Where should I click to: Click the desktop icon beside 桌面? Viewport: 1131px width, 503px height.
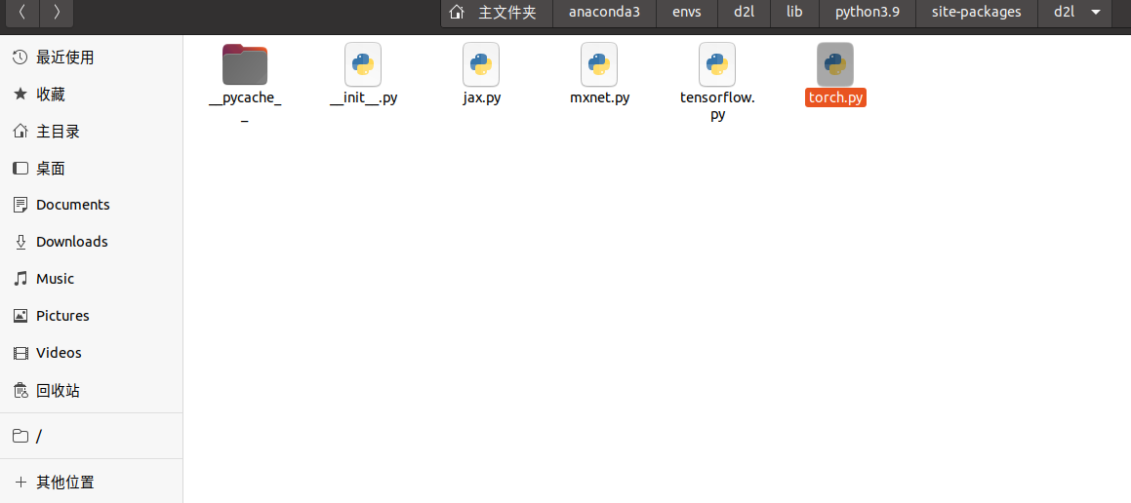20,168
